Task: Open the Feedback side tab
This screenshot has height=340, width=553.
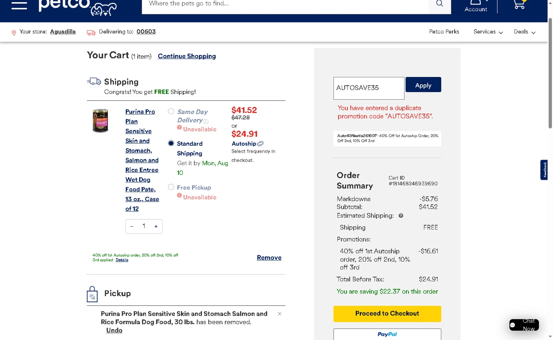Action: [x=544, y=170]
